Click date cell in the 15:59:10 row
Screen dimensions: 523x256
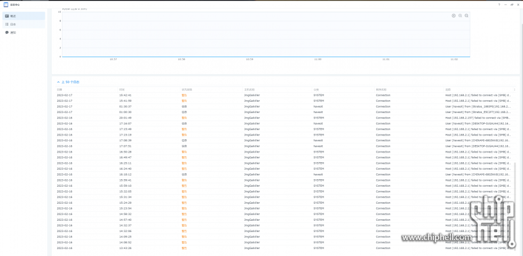(65, 186)
